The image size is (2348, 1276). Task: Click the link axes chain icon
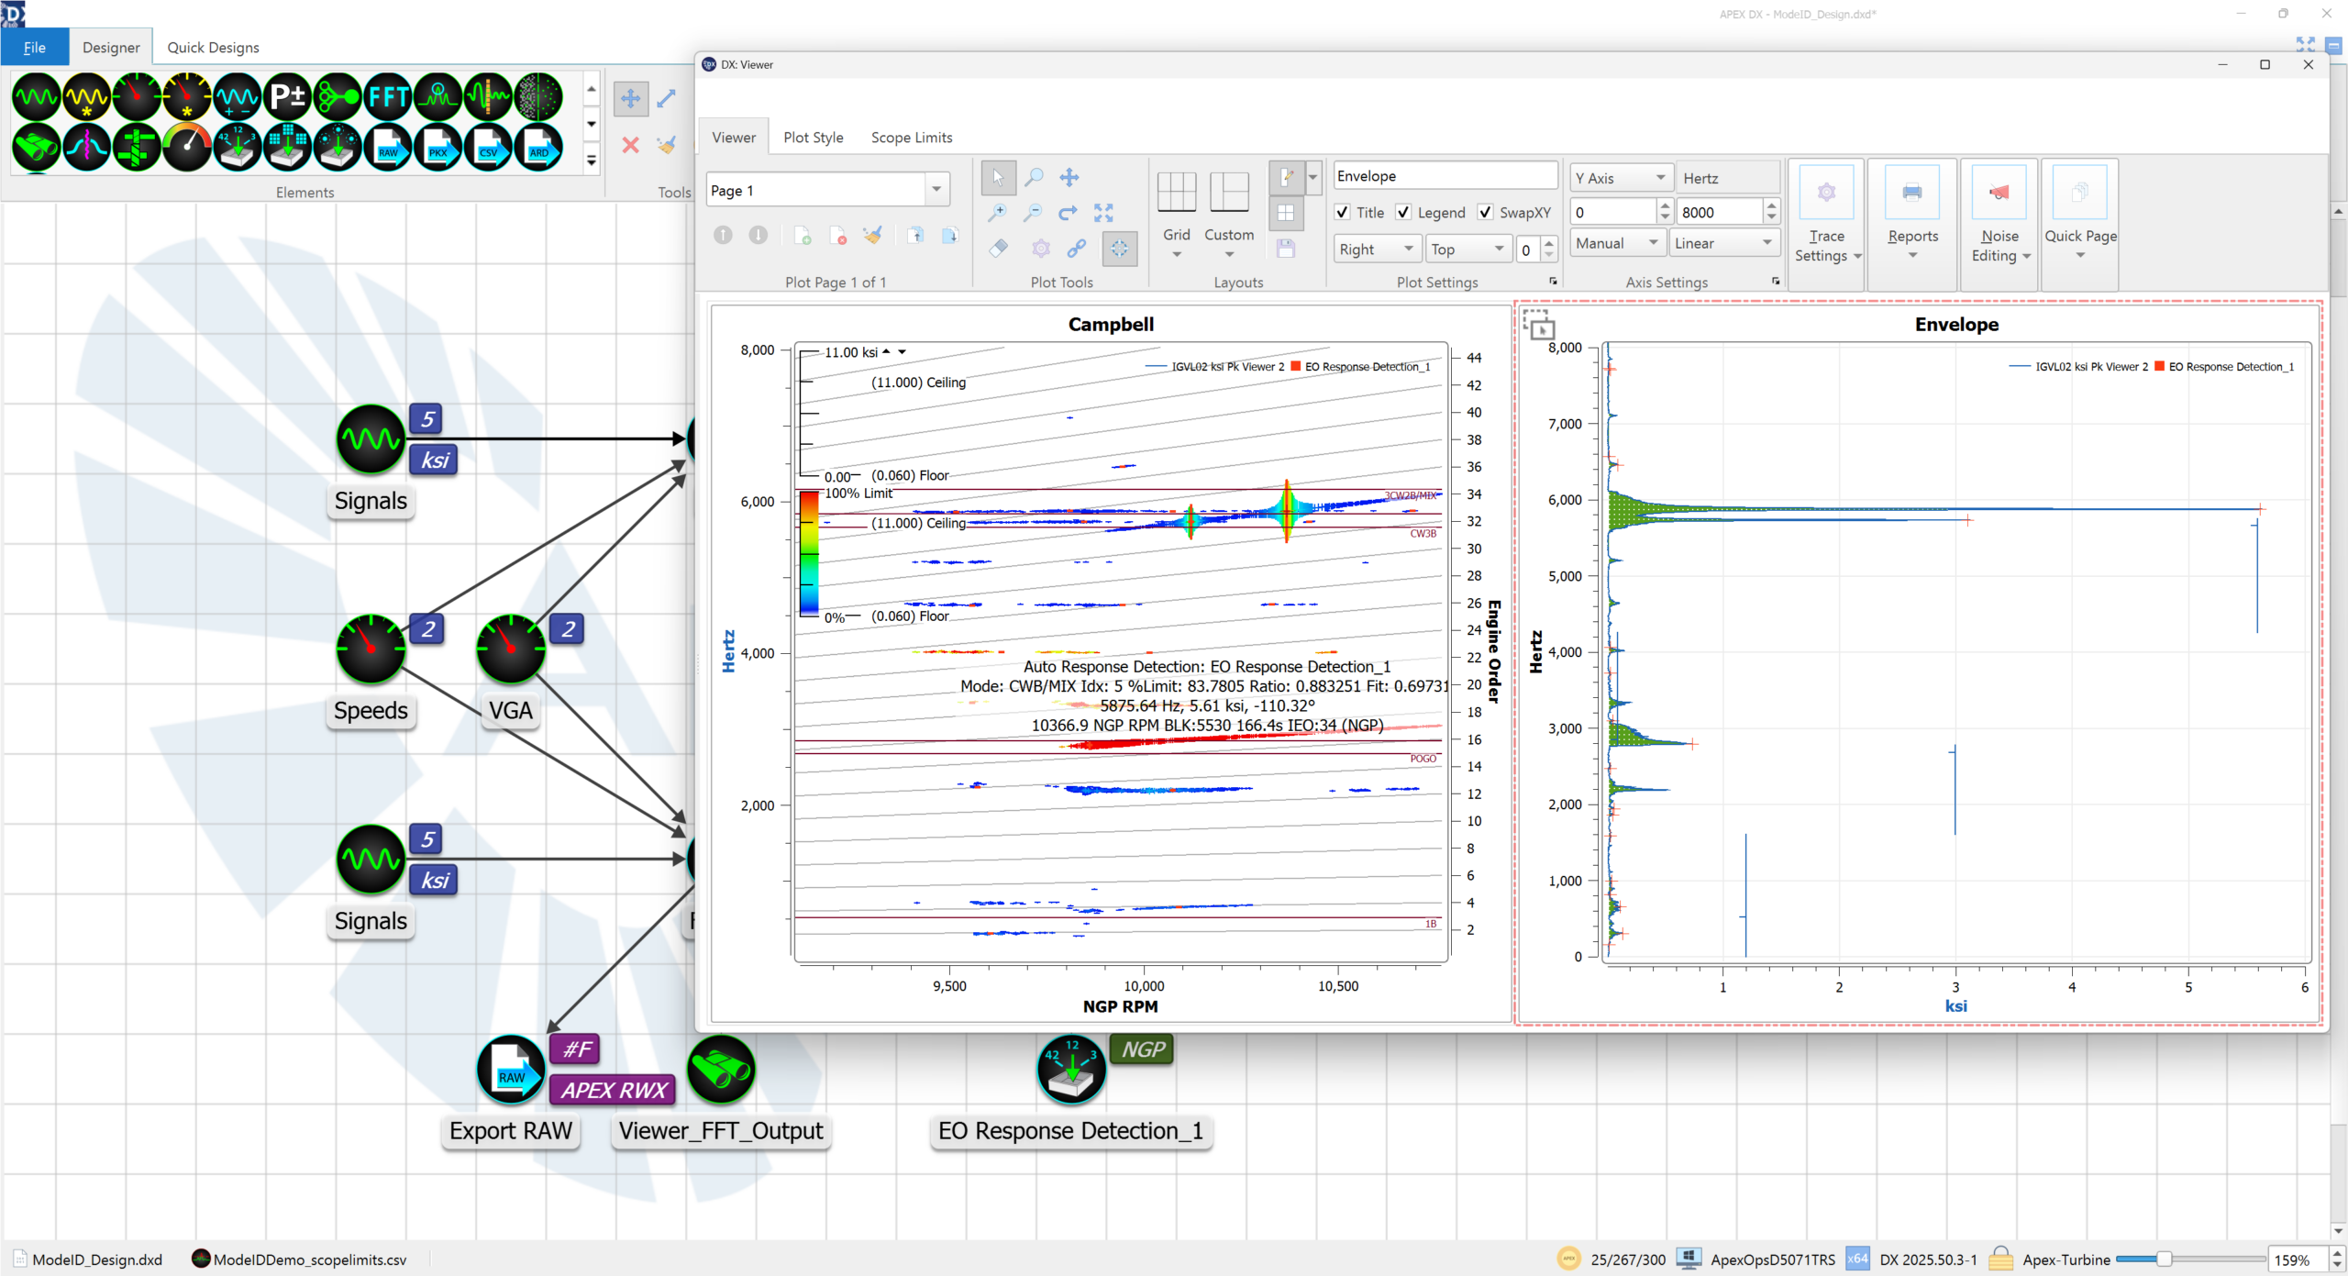click(x=1077, y=248)
